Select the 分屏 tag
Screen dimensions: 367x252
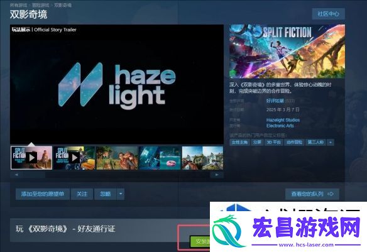click(x=257, y=142)
